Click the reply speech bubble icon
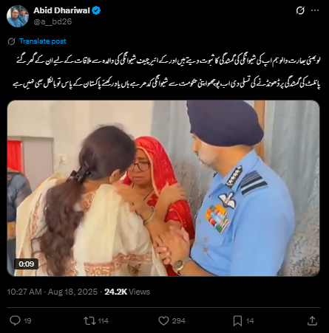 (15, 320)
